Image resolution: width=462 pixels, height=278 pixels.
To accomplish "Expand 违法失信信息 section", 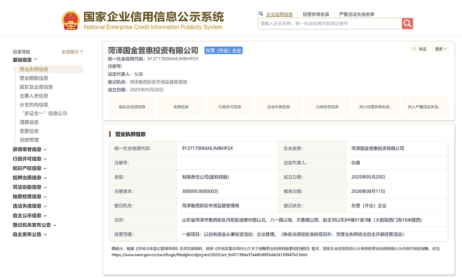I will pos(30,206).
